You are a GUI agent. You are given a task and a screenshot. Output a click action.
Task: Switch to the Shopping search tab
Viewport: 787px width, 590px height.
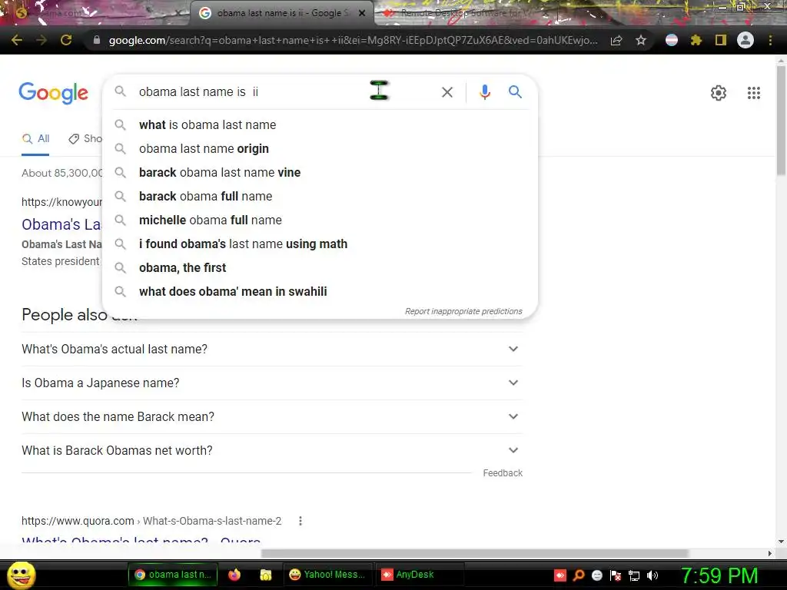(85, 139)
